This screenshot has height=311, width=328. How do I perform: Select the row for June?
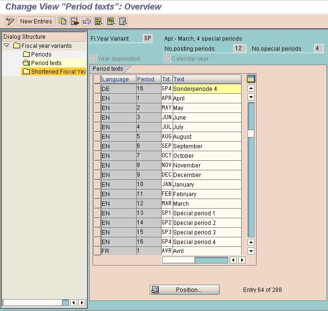click(x=97, y=118)
